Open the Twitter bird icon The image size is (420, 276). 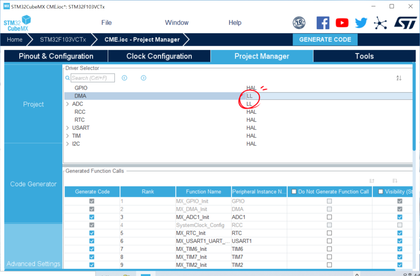[361, 23]
